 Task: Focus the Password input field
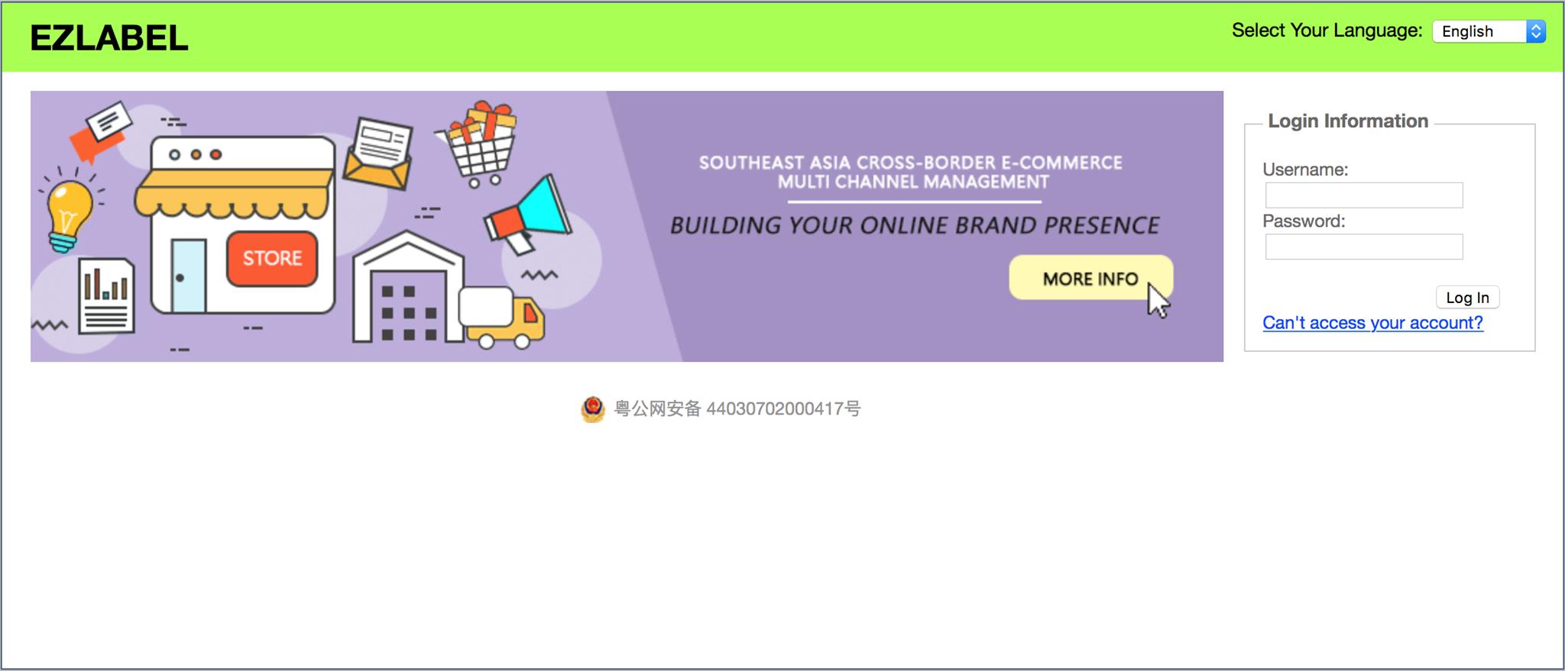point(1364,247)
